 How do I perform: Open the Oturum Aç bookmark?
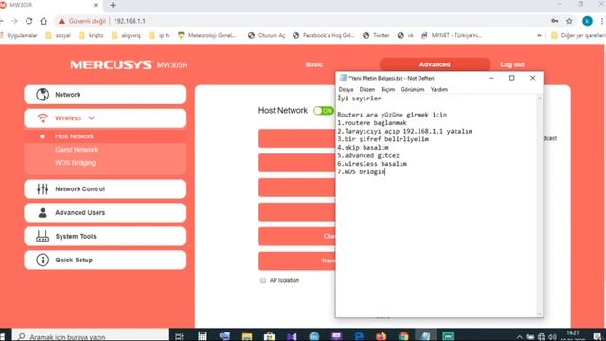click(x=267, y=35)
